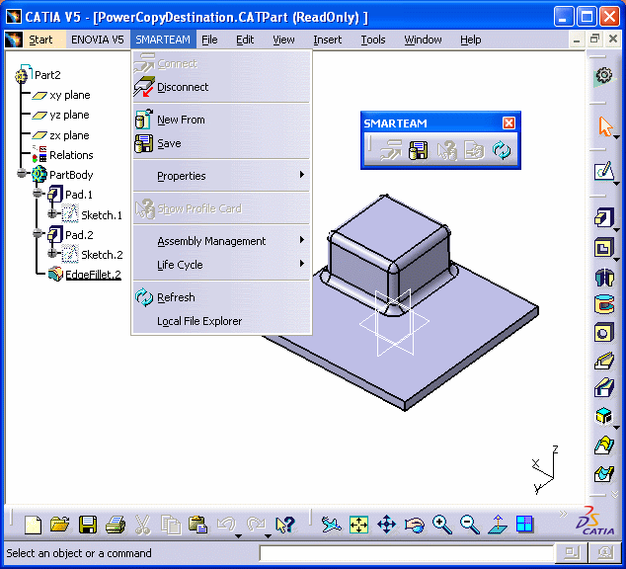Collapse the Pad.1 tree node
The height and width of the screenshot is (569, 626).
[38, 195]
